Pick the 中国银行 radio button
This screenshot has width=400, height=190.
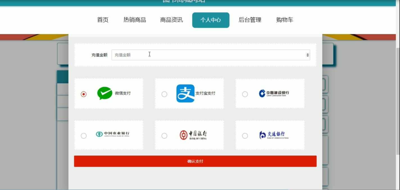pyautogui.click(x=164, y=136)
